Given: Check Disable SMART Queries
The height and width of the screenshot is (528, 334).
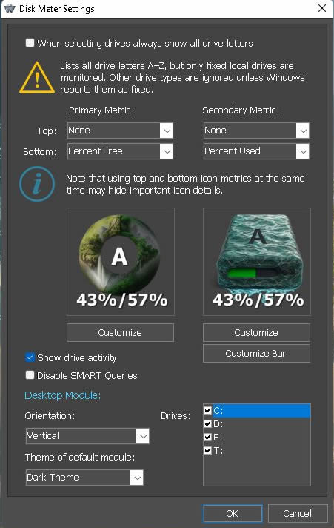Looking at the screenshot, I should click(30, 374).
